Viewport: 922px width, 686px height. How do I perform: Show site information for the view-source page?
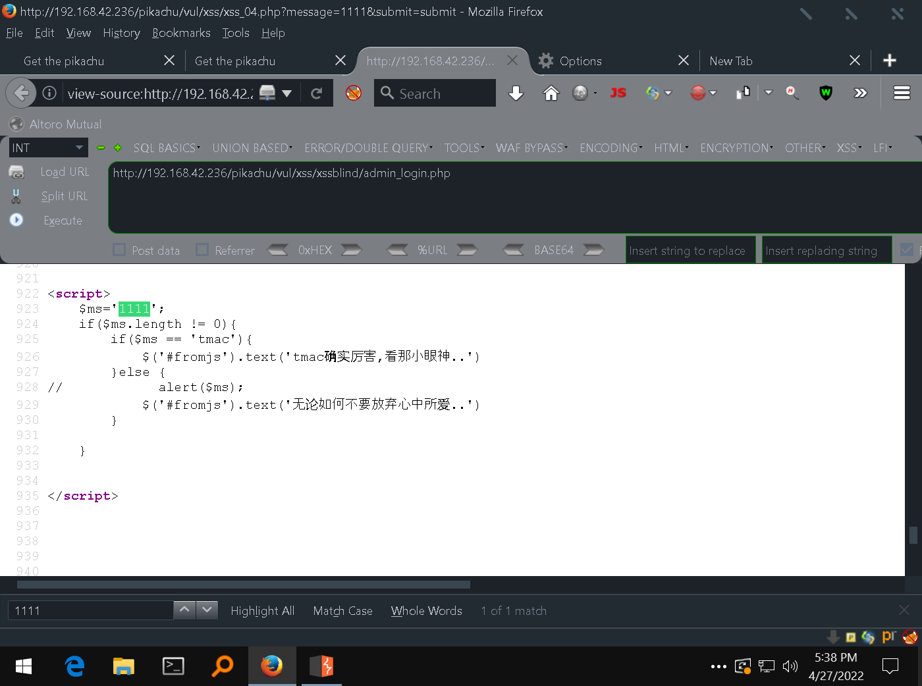pyautogui.click(x=49, y=93)
